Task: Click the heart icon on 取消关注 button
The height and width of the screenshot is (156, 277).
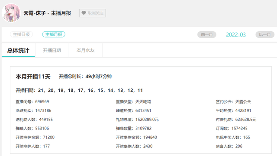Action: [84, 13]
